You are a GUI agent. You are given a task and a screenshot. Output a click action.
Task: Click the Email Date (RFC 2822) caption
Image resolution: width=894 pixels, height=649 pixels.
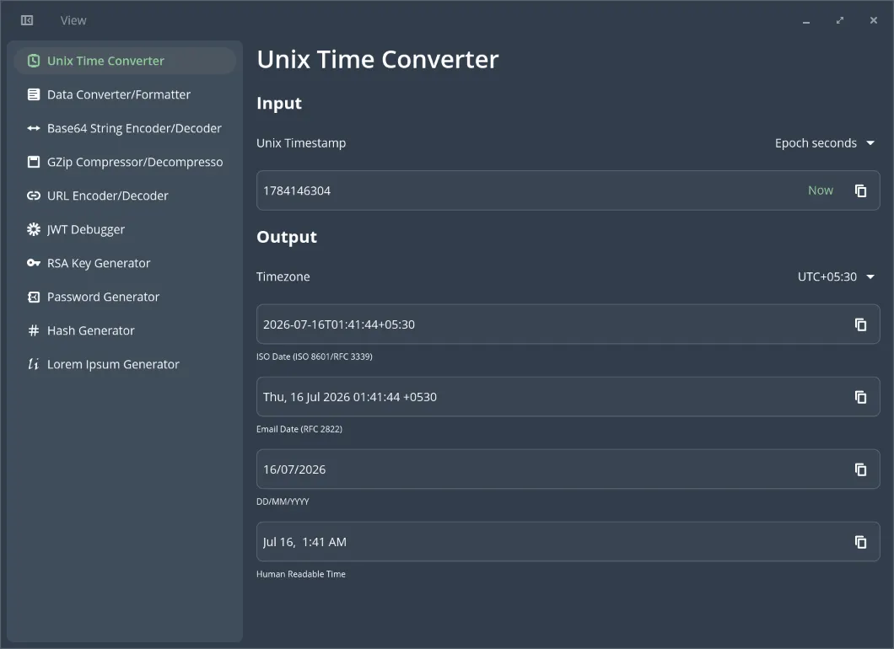tap(299, 429)
